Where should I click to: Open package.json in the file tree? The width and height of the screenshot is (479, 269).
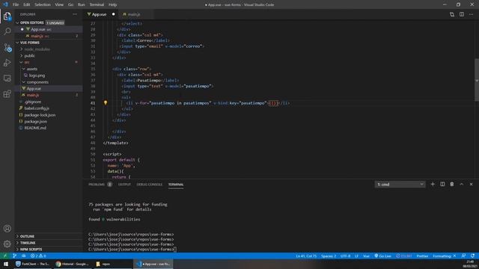tap(35, 121)
